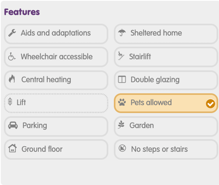Click the elevator icon beside Lift
Viewport: 219px width, 185px height.
coord(10,102)
